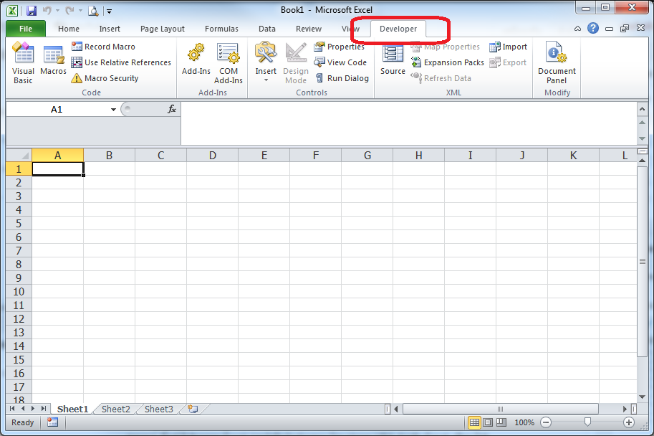
Task: Click the zoom slider handle
Action: [587, 422]
